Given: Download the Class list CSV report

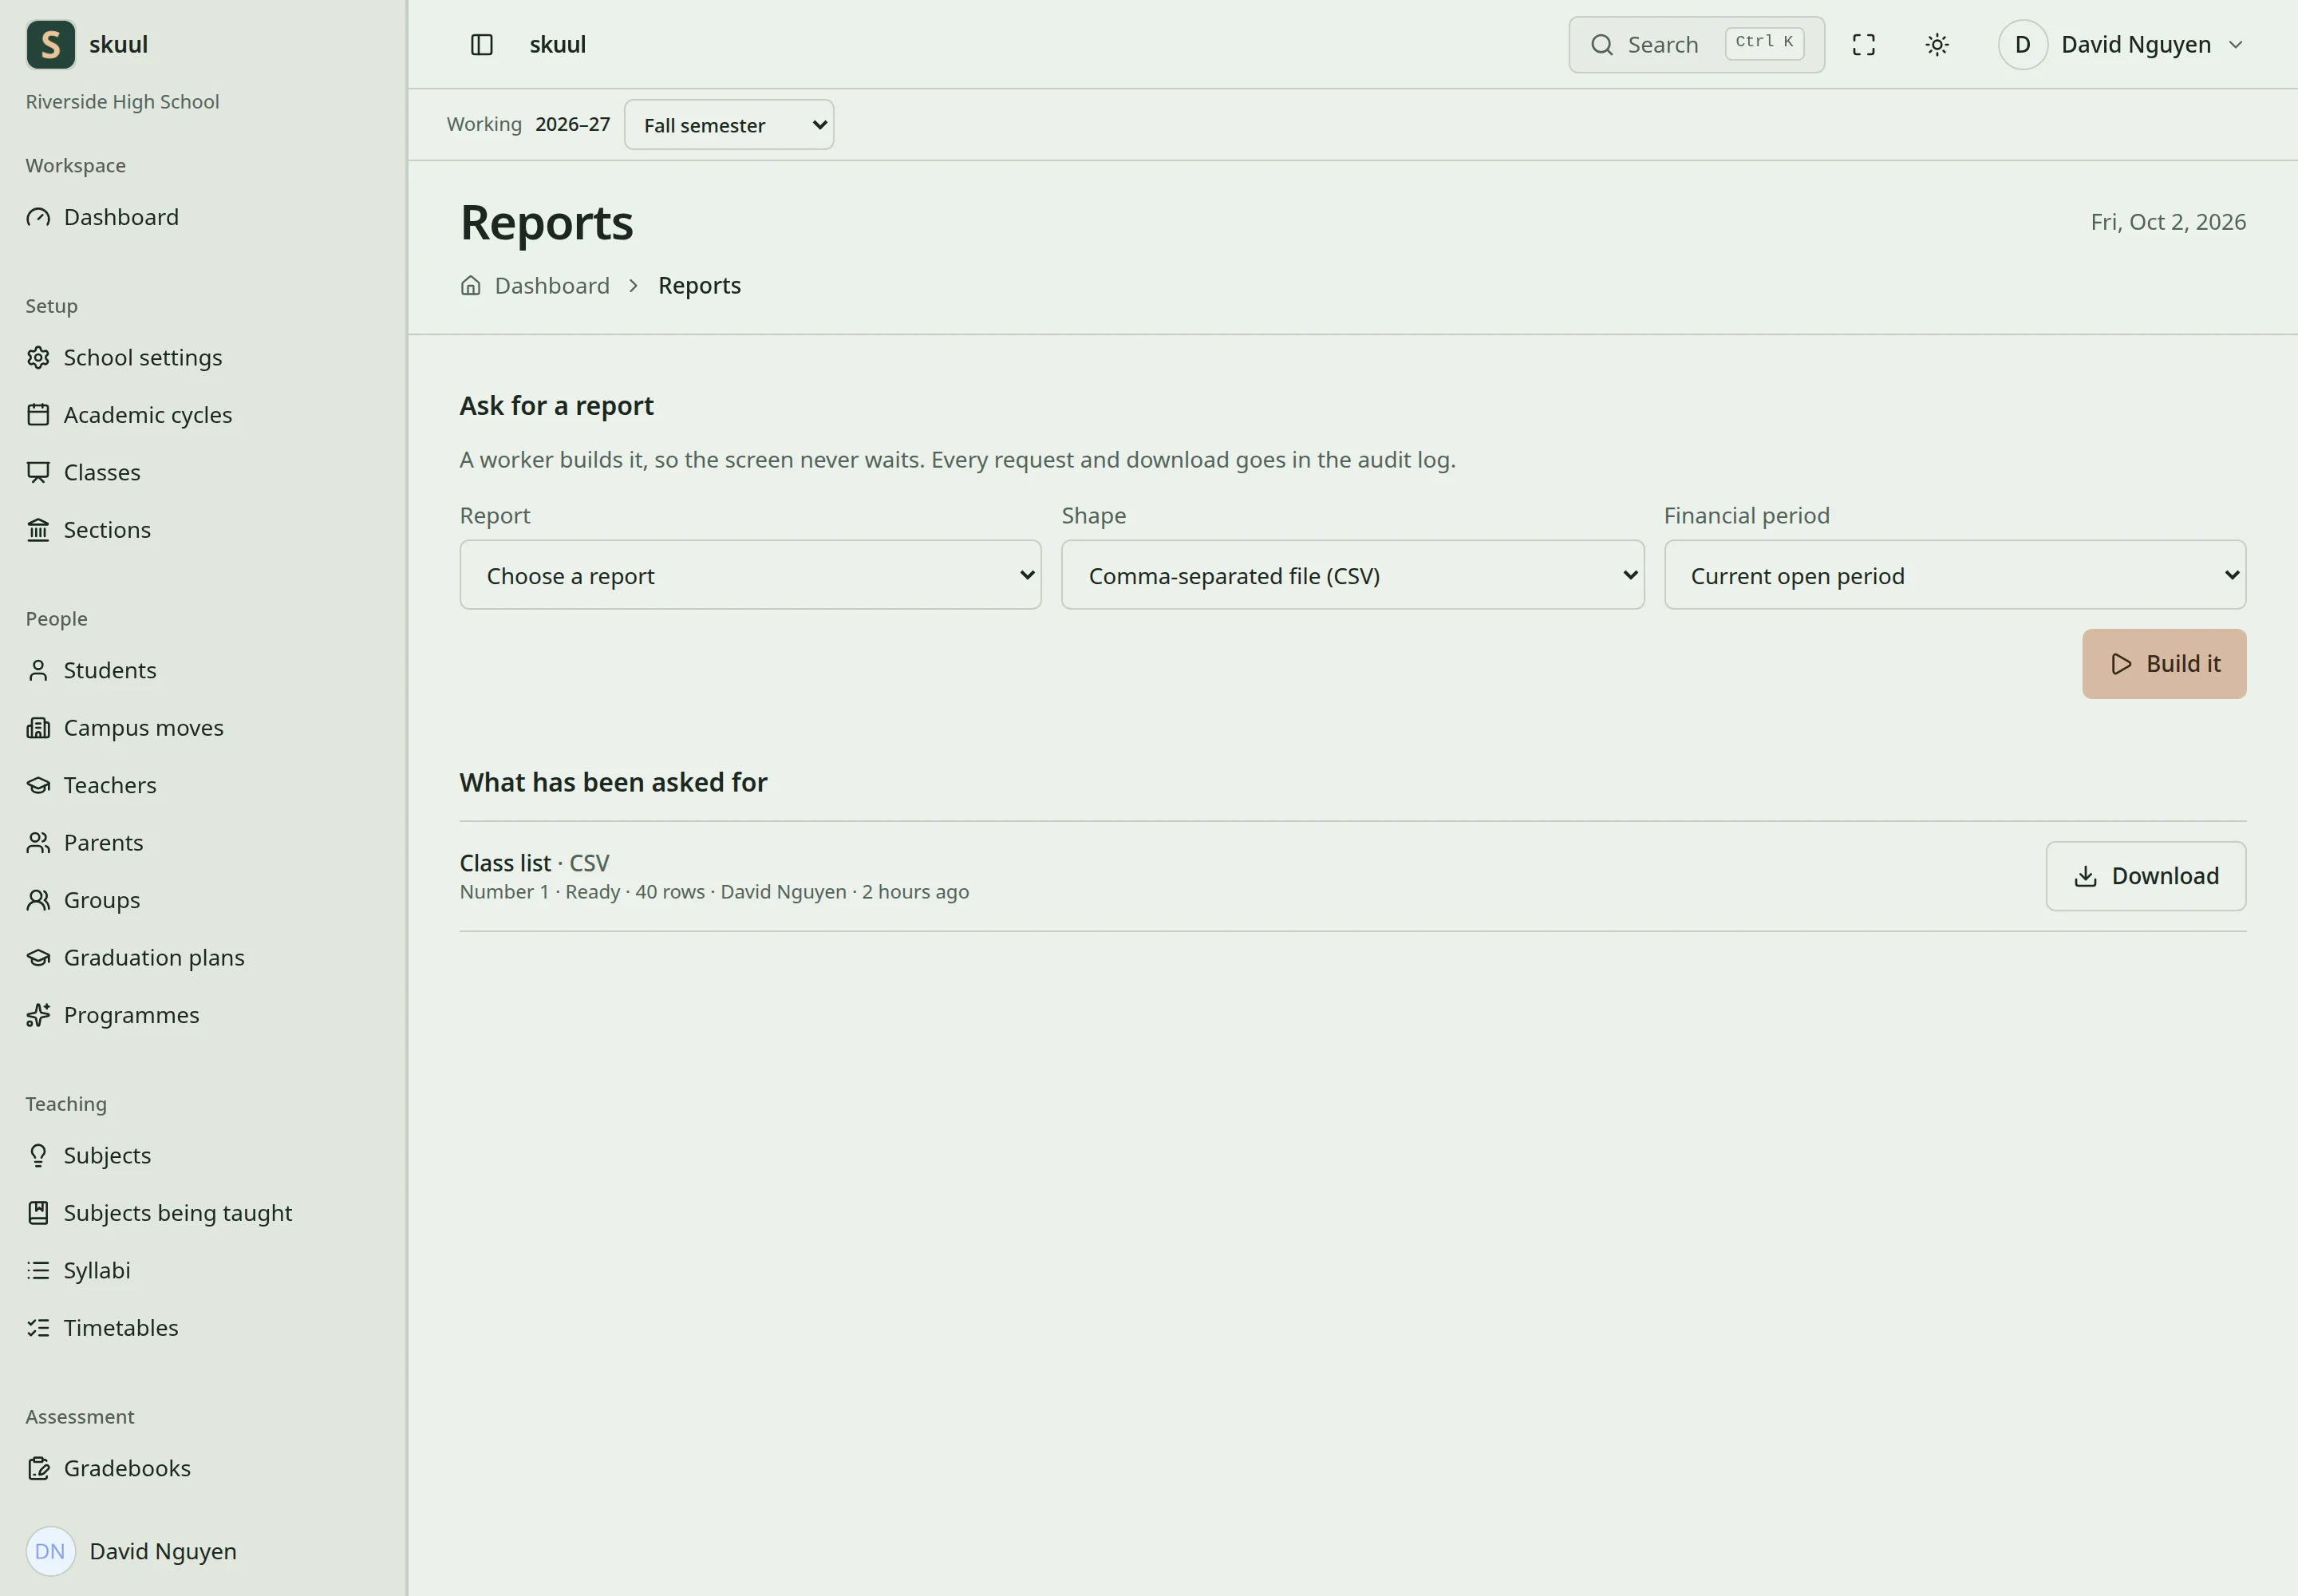Looking at the screenshot, I should pos(2145,876).
